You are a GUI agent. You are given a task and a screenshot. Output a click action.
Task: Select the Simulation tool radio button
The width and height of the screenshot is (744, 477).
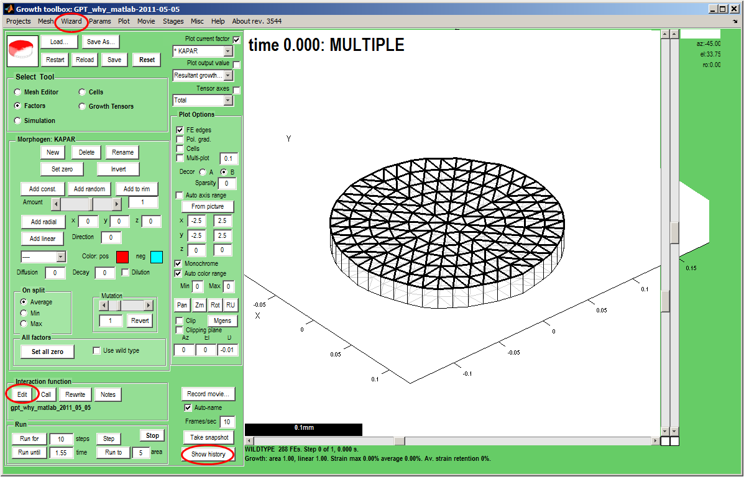[18, 120]
